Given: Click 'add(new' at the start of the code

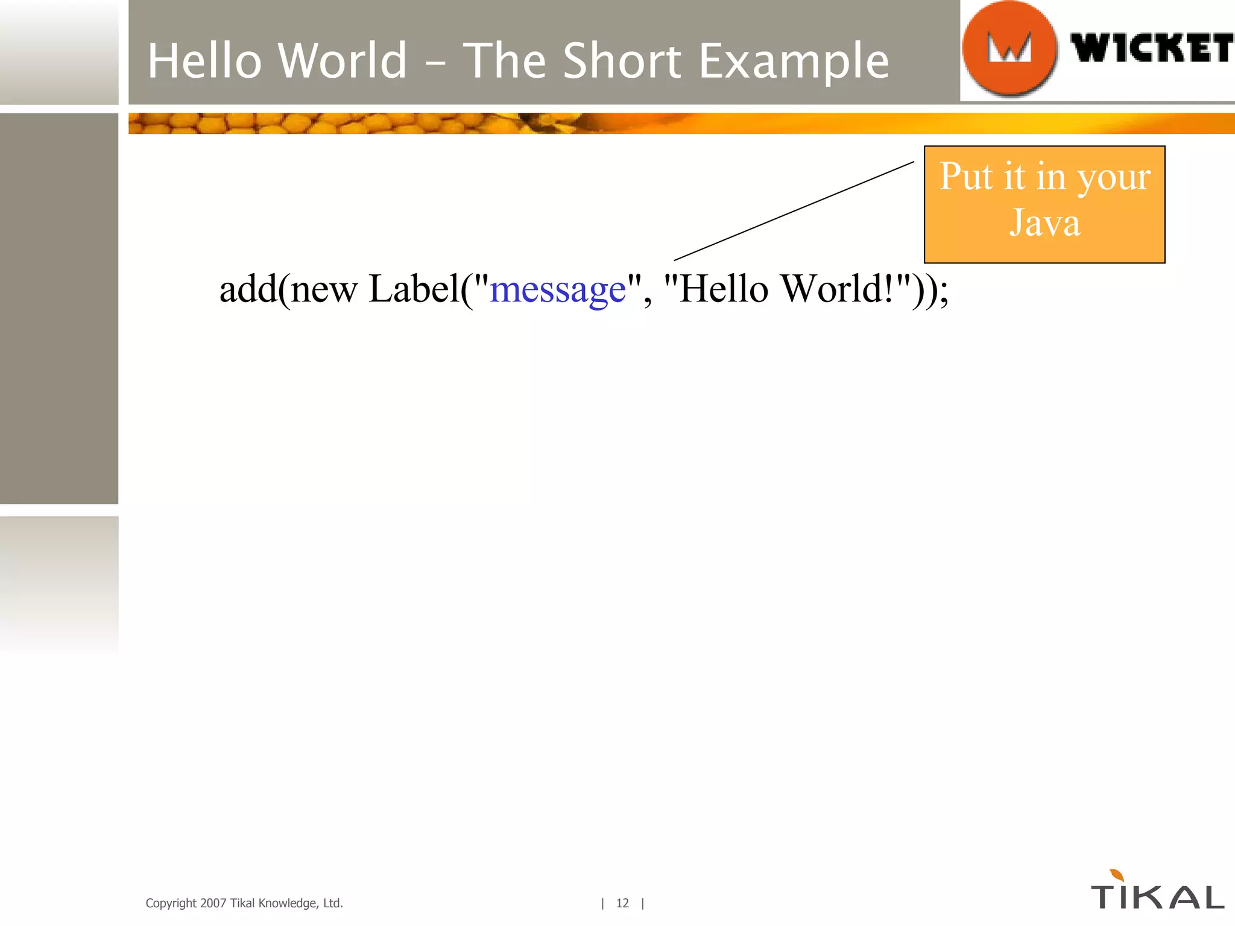Looking at the screenshot, I should tap(288, 289).
